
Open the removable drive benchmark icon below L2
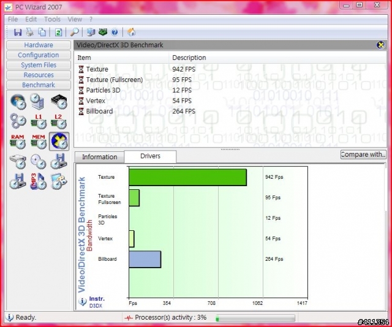[59, 162]
